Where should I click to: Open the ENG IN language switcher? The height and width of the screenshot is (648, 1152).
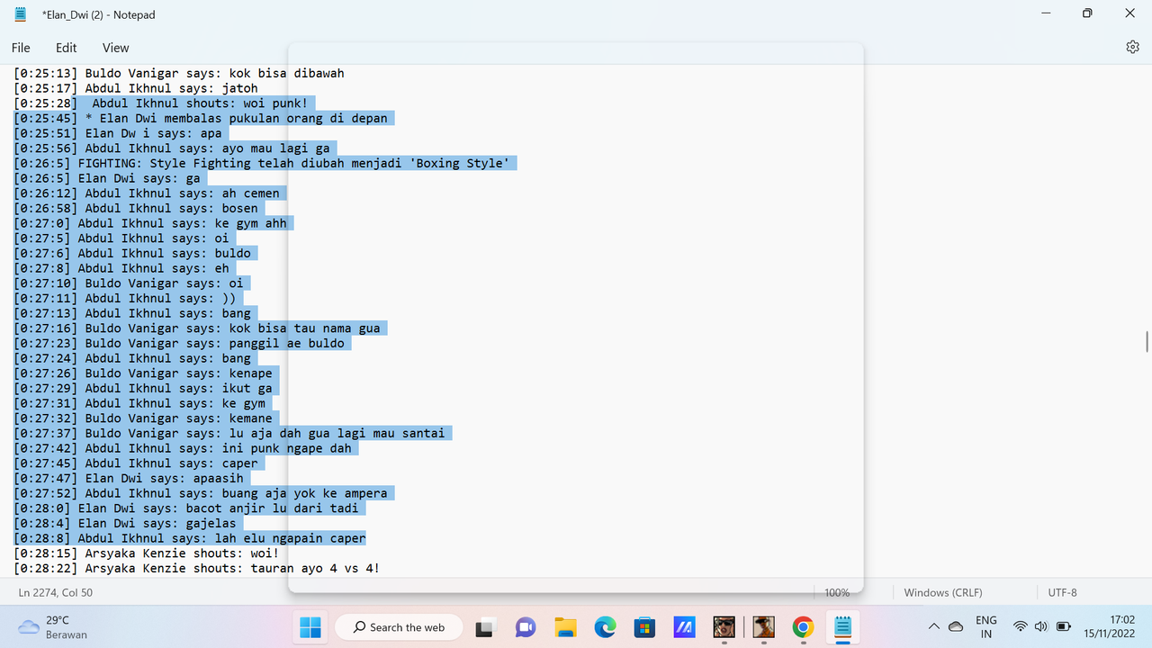[986, 626]
